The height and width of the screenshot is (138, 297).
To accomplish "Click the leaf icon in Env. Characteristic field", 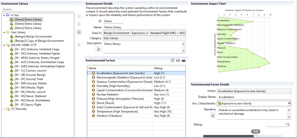I will pyautogui.click(x=220, y=103).
